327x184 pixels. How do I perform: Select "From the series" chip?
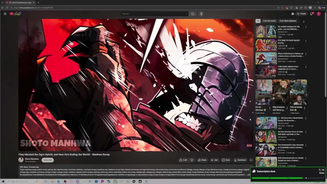269,21
